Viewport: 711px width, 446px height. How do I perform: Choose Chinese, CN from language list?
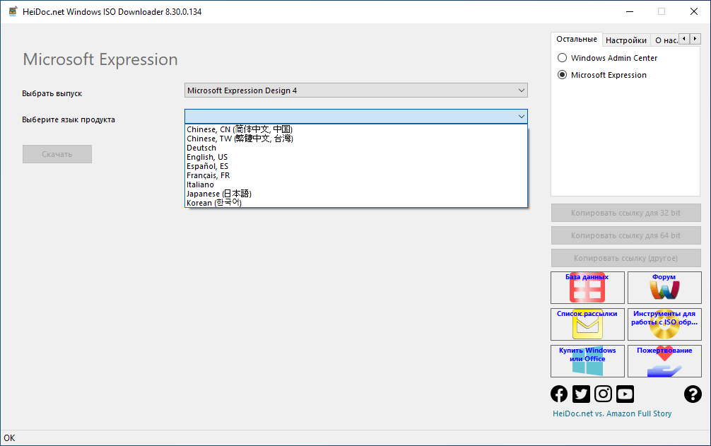(356, 129)
